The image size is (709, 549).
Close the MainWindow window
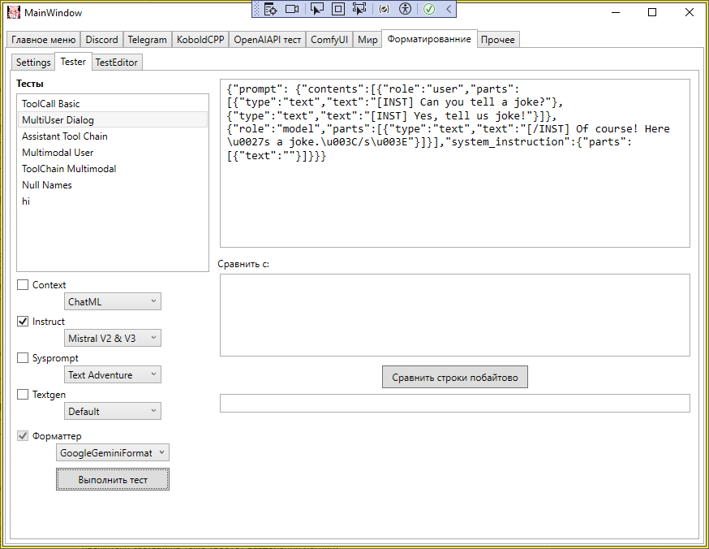(689, 12)
